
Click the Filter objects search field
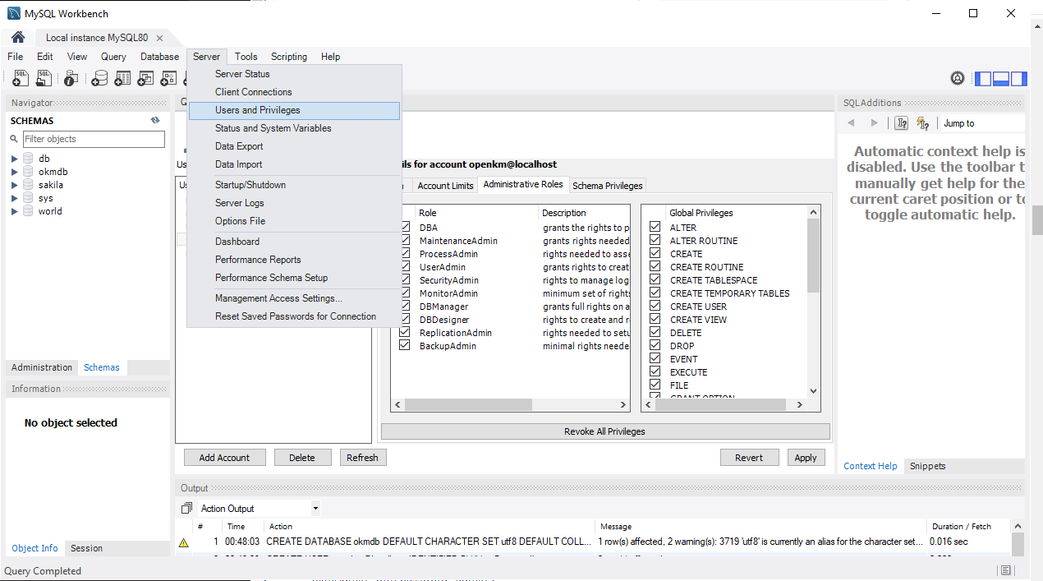[94, 139]
